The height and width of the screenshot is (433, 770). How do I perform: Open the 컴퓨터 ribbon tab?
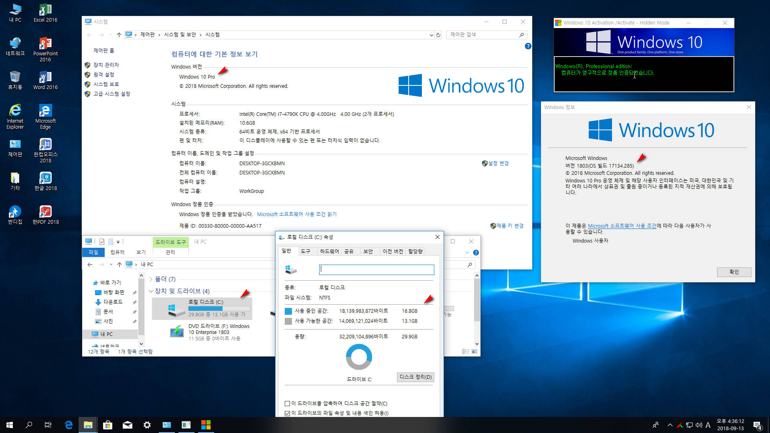pyautogui.click(x=117, y=252)
